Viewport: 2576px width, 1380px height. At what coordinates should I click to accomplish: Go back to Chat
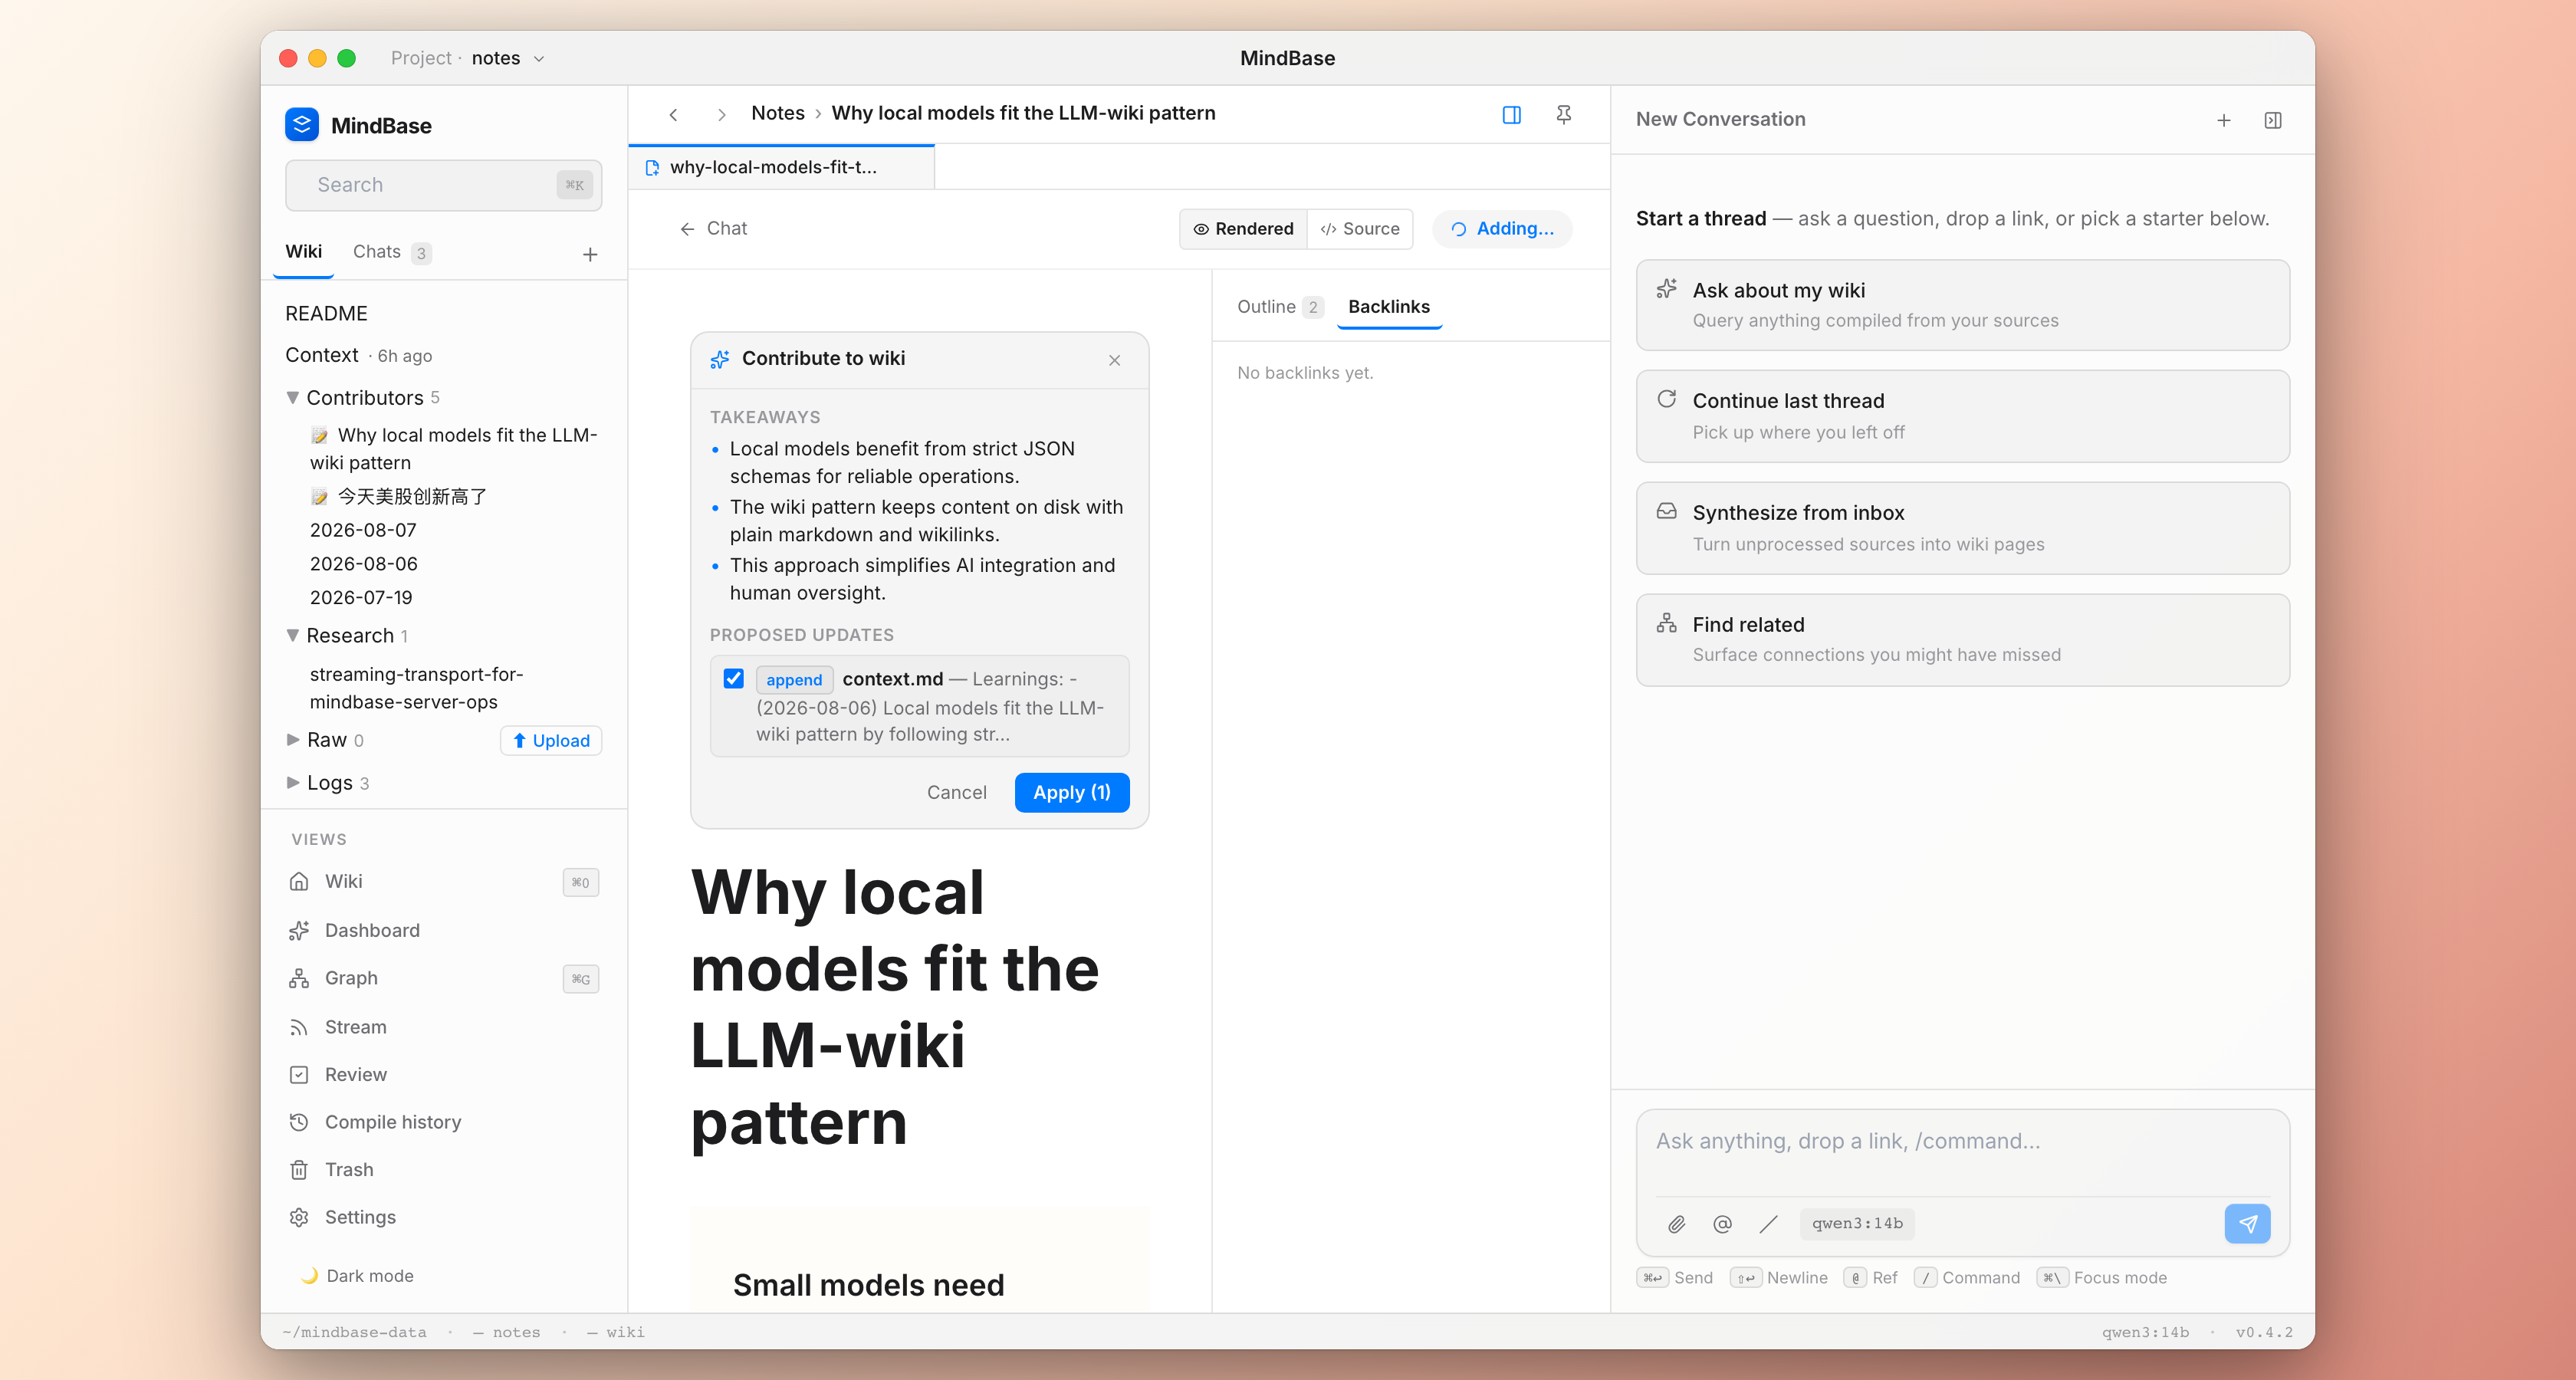tap(714, 229)
